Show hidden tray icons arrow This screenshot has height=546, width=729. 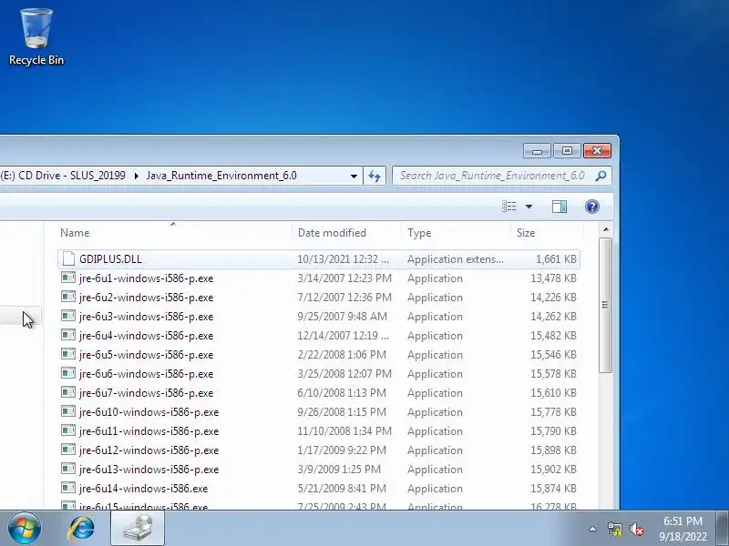tap(593, 529)
